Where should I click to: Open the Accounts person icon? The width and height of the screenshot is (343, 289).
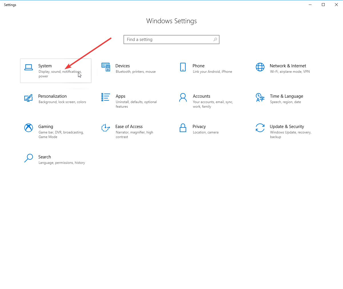point(183,97)
